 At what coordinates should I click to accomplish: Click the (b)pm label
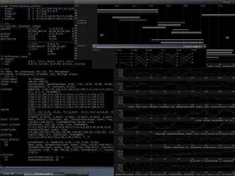coord(4,84)
